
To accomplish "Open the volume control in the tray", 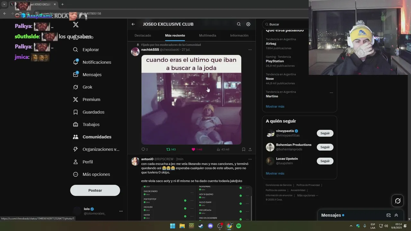I will click(x=386, y=226).
